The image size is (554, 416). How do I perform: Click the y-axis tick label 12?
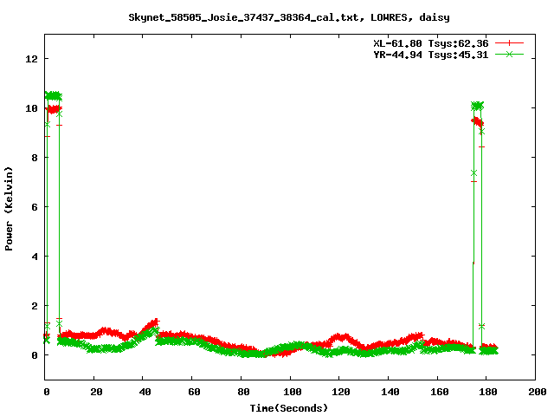31,59
